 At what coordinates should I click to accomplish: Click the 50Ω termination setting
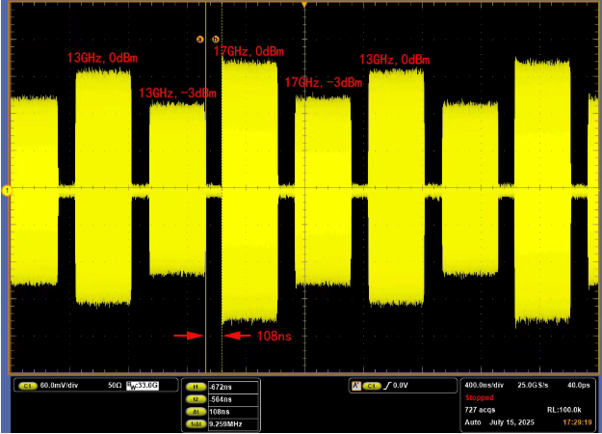tap(115, 385)
